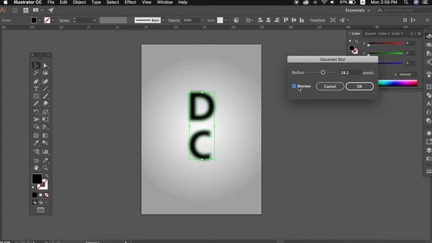Select the Free Transform tool
The height and width of the screenshot is (243, 432).
tap(45, 119)
